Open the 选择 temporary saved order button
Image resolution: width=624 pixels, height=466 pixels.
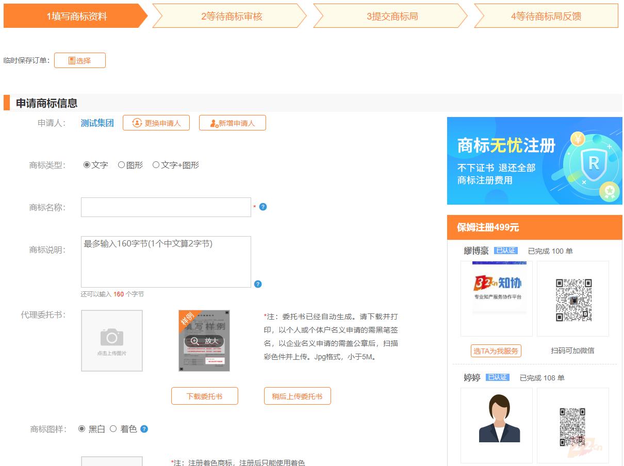80,60
